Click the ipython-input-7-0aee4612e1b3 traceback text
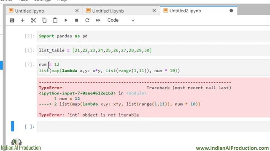This screenshot has width=270, height=151. point(77,93)
